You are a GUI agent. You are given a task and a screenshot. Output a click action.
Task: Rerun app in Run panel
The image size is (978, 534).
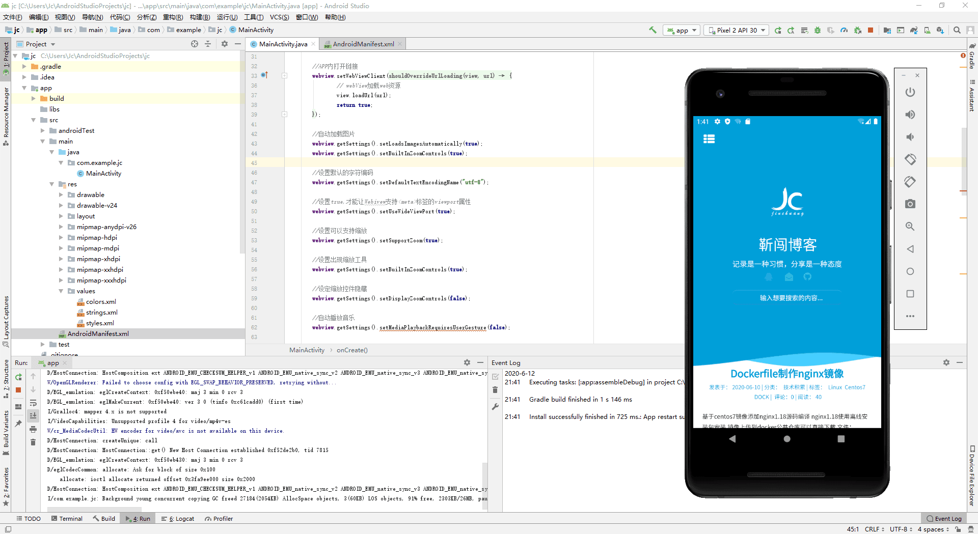19,377
